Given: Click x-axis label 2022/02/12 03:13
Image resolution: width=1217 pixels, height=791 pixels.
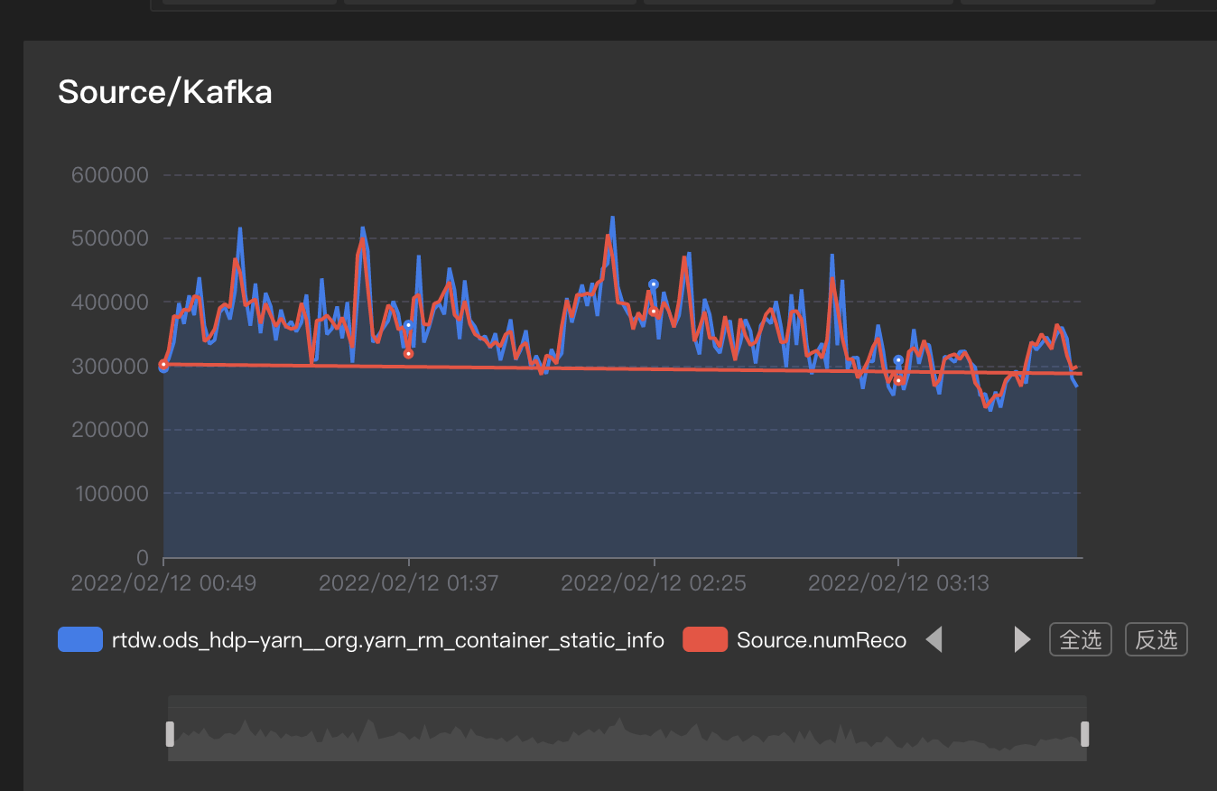Looking at the screenshot, I should (898, 583).
